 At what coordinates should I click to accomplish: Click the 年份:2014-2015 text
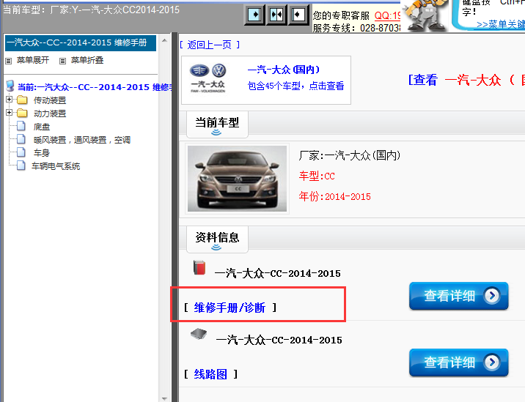pos(335,196)
